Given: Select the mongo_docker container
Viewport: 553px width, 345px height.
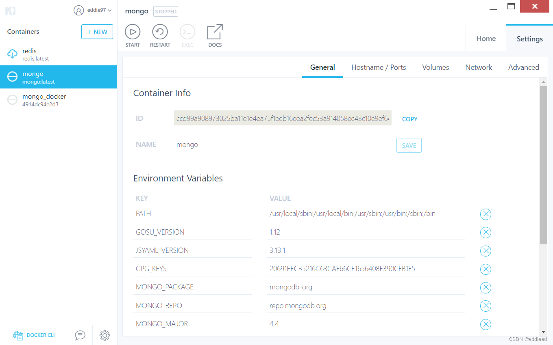Looking at the screenshot, I should pos(59,100).
